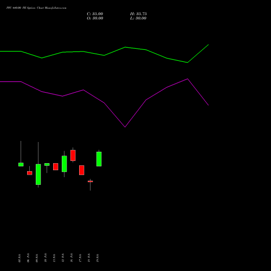Click the small green candlestick above 05 Feb
This screenshot has width=271, height=271.
(21, 164)
